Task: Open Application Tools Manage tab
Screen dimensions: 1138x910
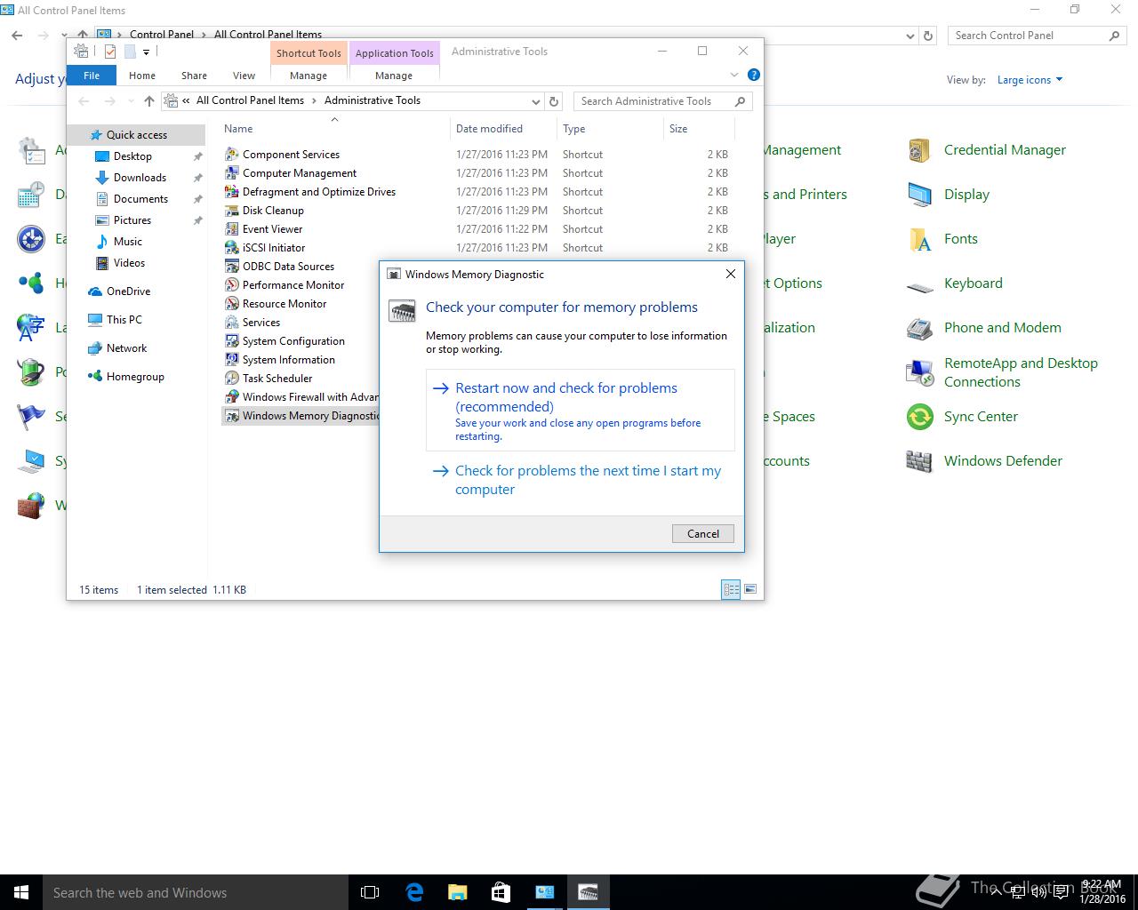Action: [x=394, y=76]
